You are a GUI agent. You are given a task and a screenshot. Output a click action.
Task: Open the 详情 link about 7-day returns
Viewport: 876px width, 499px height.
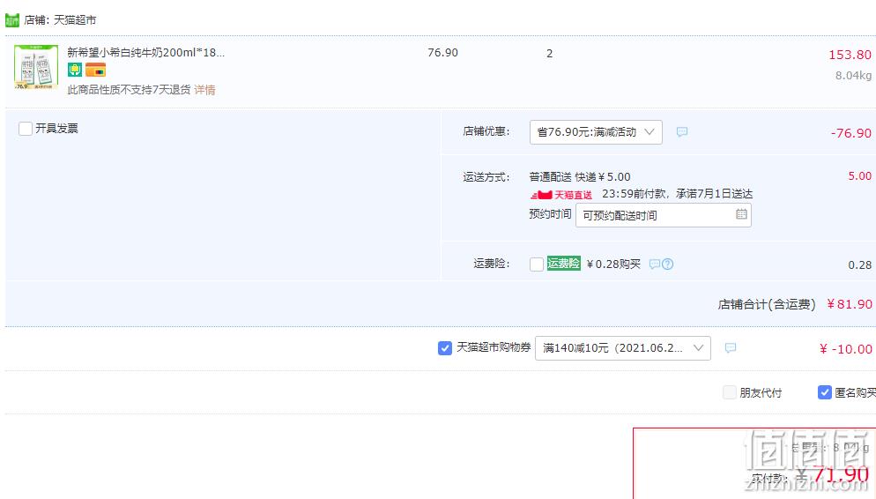pyautogui.click(x=204, y=90)
